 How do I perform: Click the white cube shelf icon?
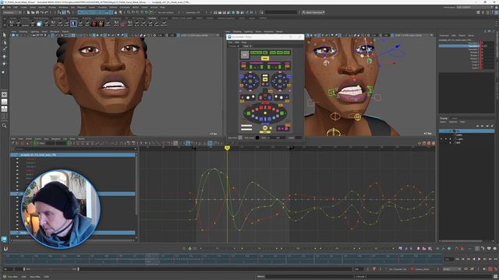click(39, 23)
